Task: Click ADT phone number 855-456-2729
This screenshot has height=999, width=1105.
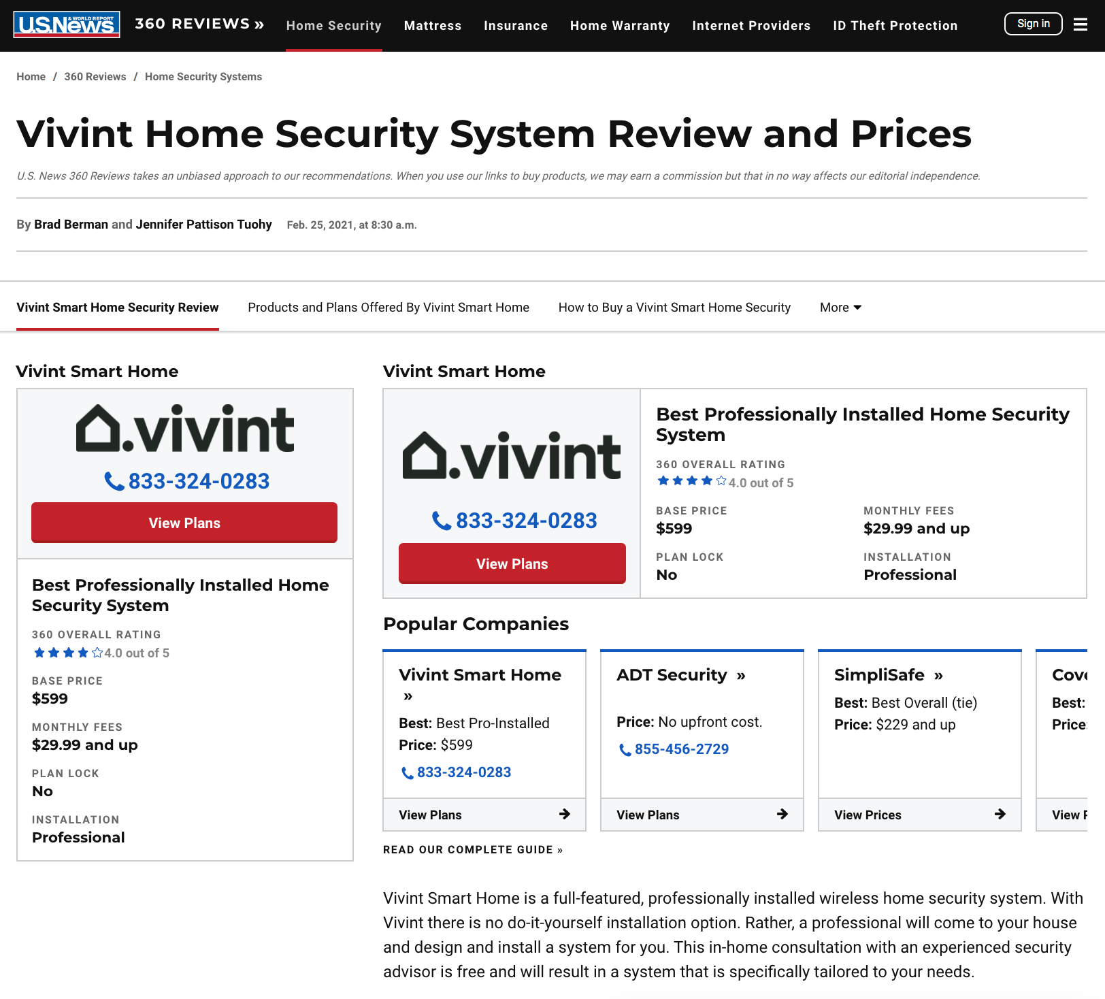Action: (x=682, y=749)
